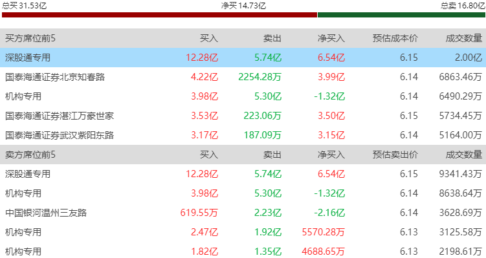Screen dimensions: 486x258
Task: Select '深股通专用' in the seller list
Action: tap(28, 174)
